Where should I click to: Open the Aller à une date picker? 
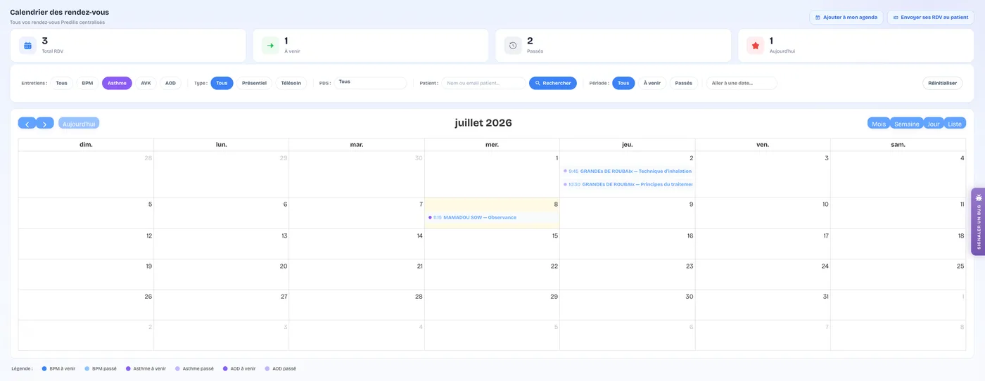[742, 83]
